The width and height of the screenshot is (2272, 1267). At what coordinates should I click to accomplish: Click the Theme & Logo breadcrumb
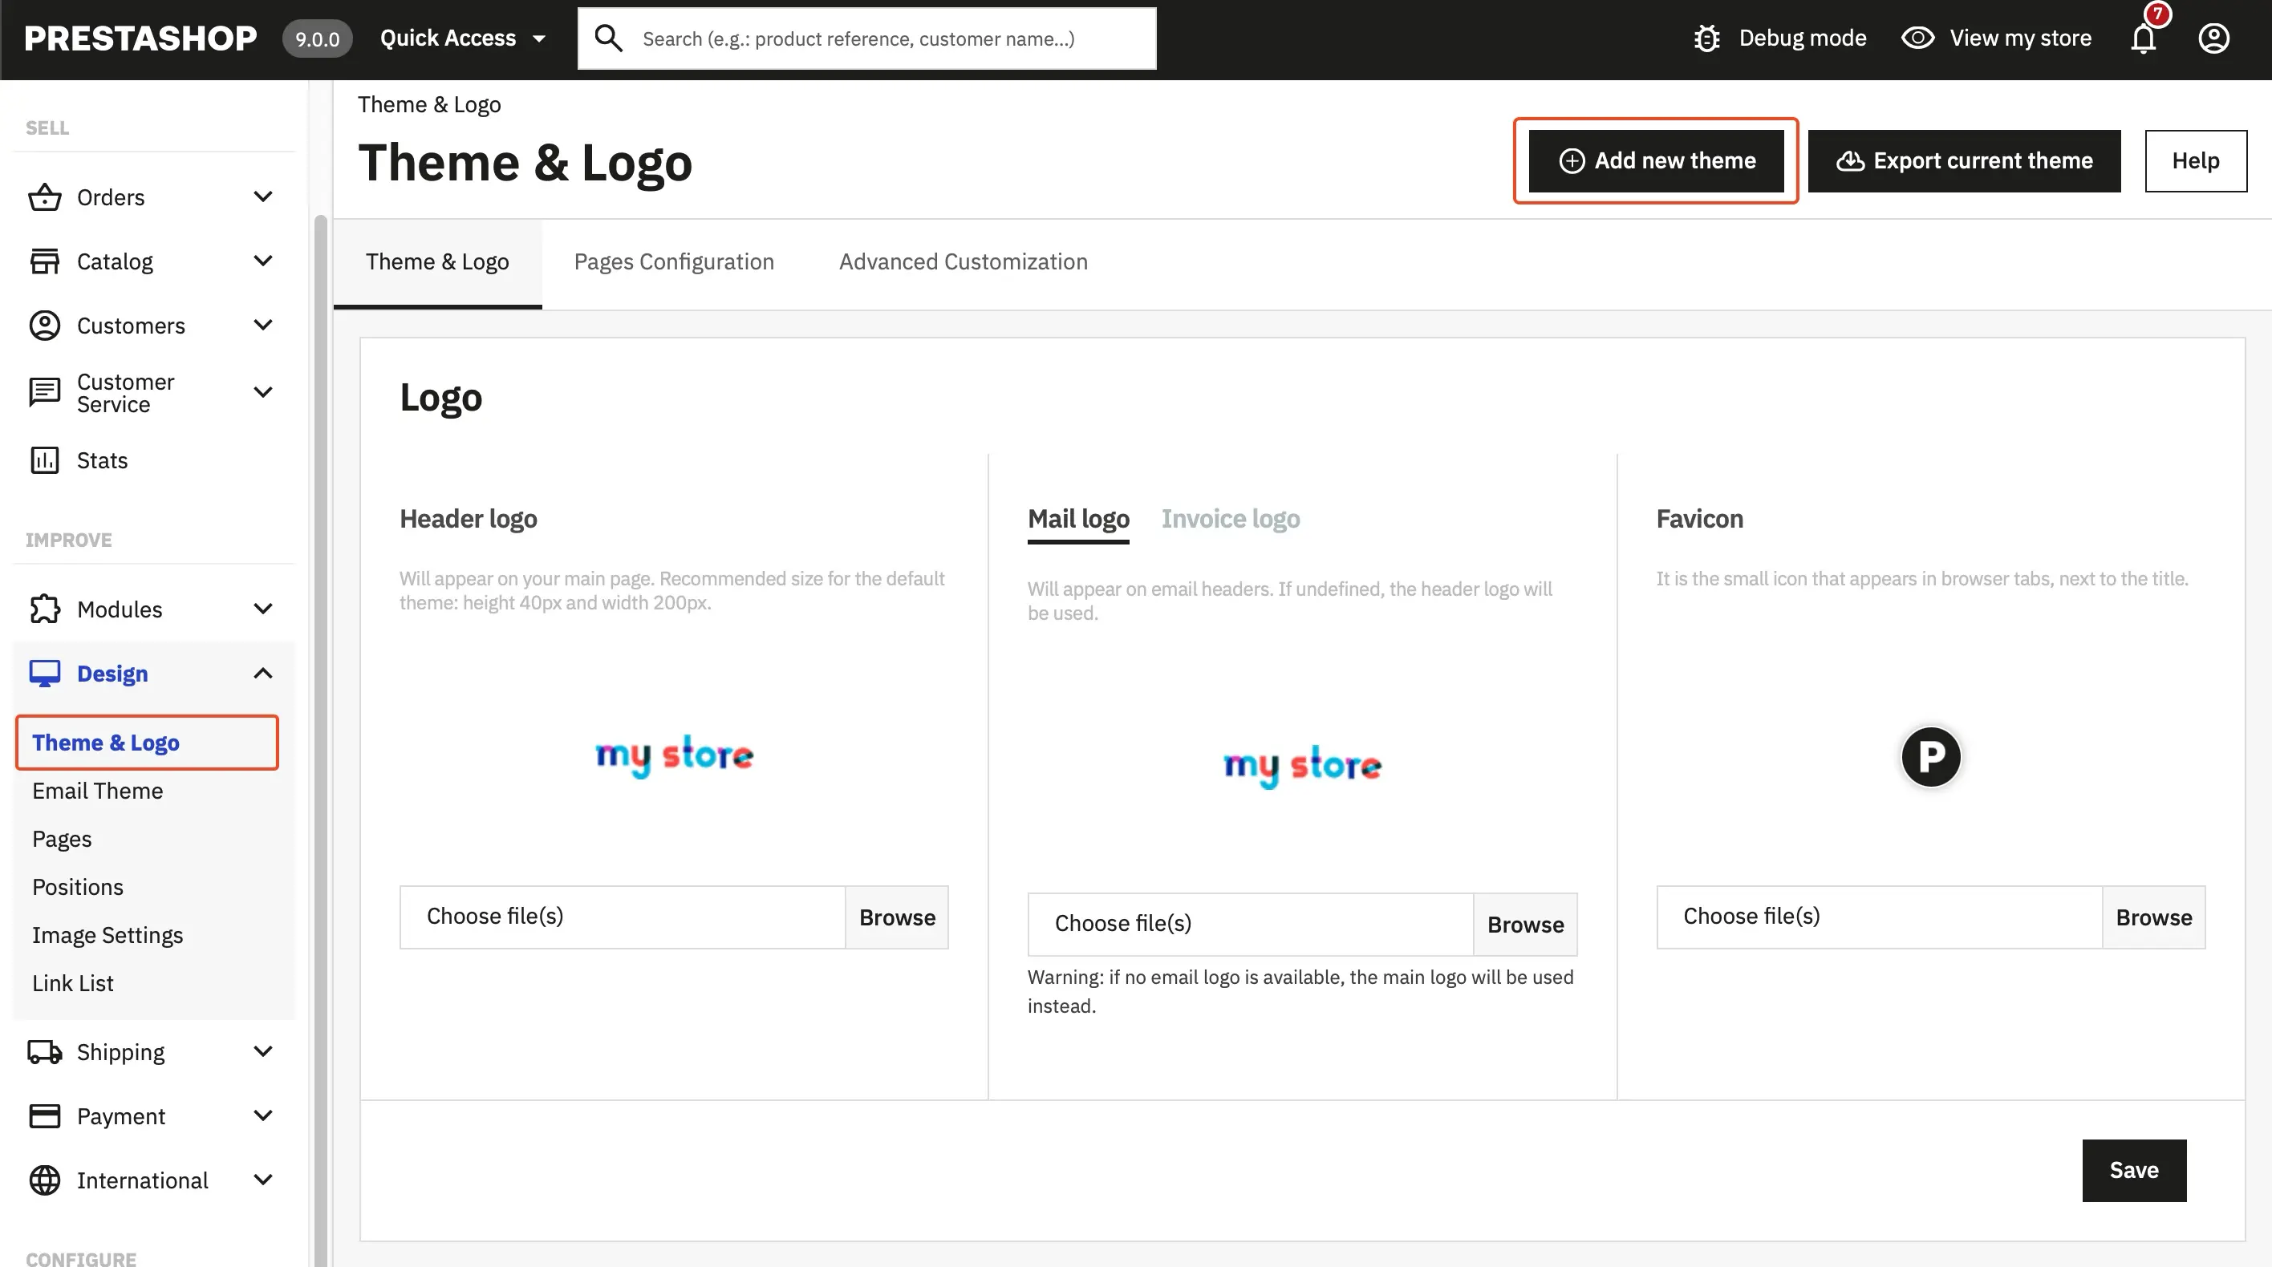[x=429, y=105]
